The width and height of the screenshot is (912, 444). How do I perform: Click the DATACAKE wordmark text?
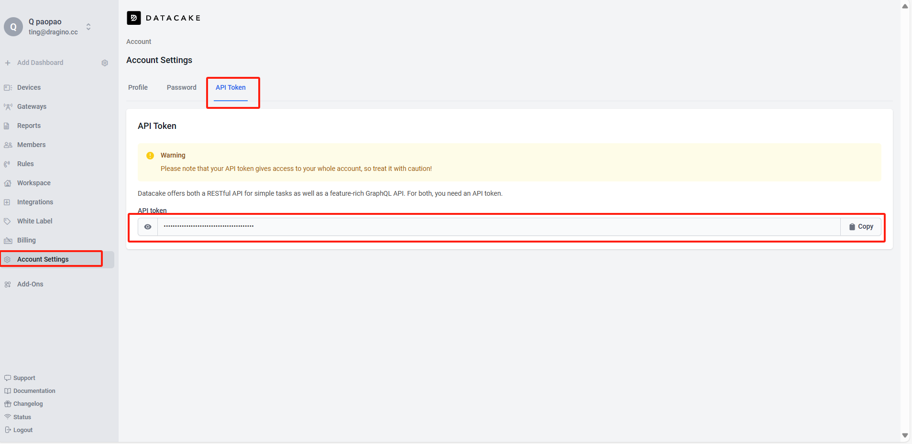173,18
